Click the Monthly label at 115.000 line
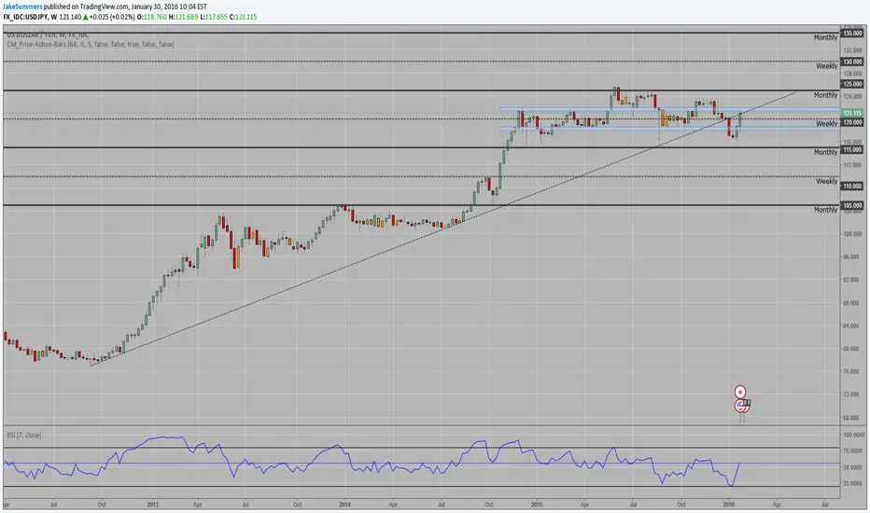870x513 pixels. [x=825, y=152]
